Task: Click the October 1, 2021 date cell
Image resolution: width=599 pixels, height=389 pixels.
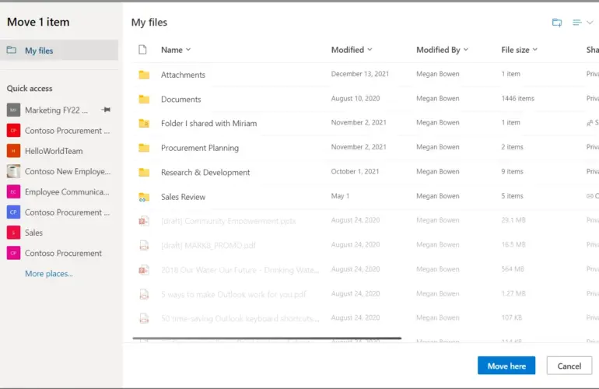Action: (355, 172)
